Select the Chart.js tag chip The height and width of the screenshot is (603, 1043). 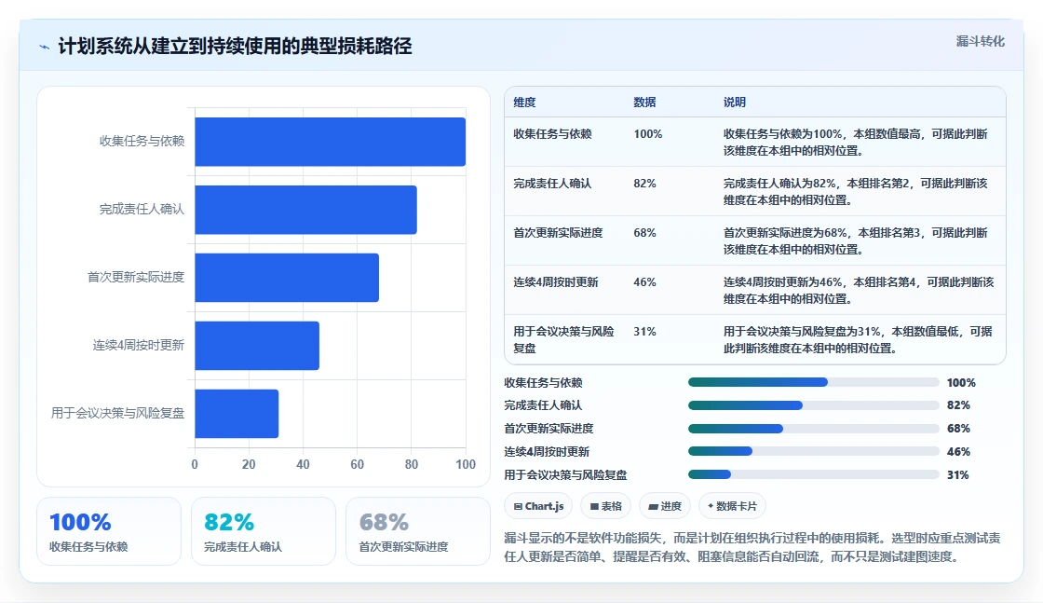(538, 506)
